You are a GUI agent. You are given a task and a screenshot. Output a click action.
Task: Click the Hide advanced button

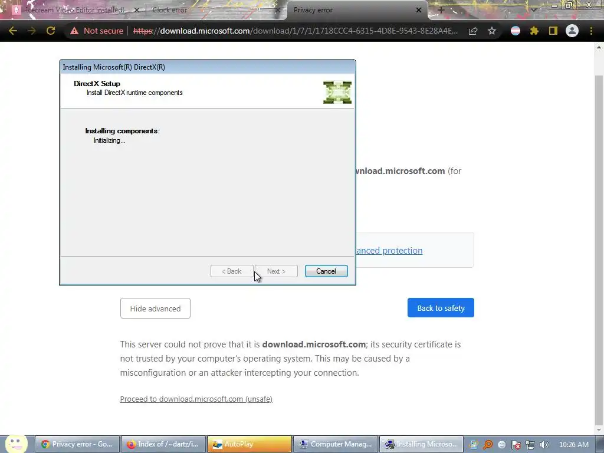click(155, 308)
